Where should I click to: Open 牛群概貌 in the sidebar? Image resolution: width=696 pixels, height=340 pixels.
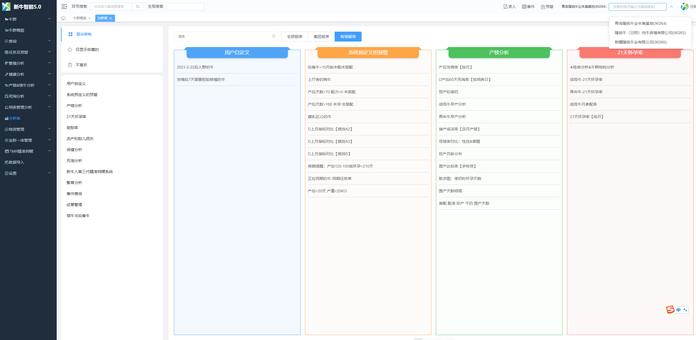[x=28, y=30]
